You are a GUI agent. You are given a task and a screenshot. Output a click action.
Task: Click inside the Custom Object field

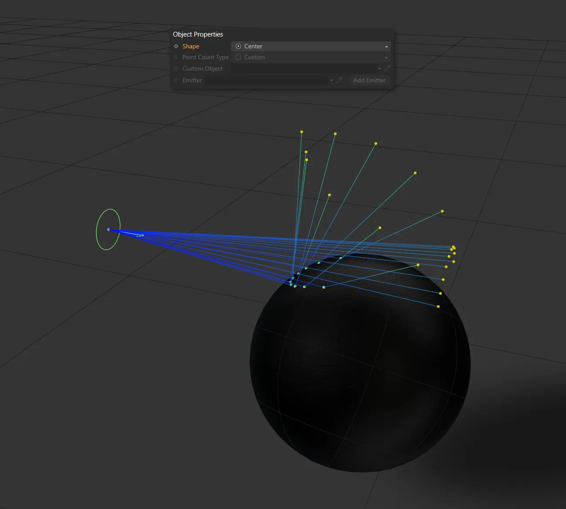[x=305, y=68]
